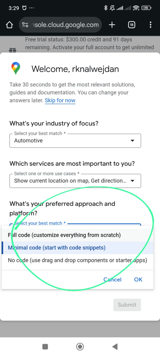This screenshot has height=356, width=160.
Task: Tap the gift icon beside free trial
Action: (x=13, y=50)
